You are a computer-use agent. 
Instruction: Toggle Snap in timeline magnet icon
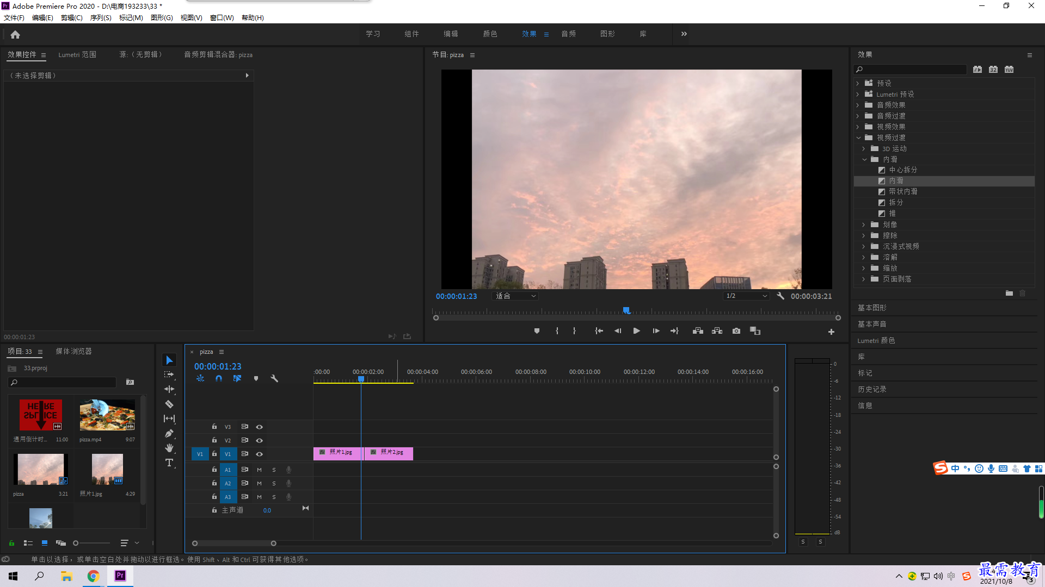(219, 378)
